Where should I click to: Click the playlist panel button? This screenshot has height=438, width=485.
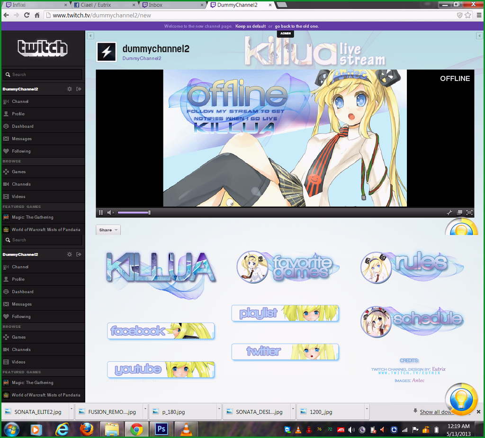[285, 313]
